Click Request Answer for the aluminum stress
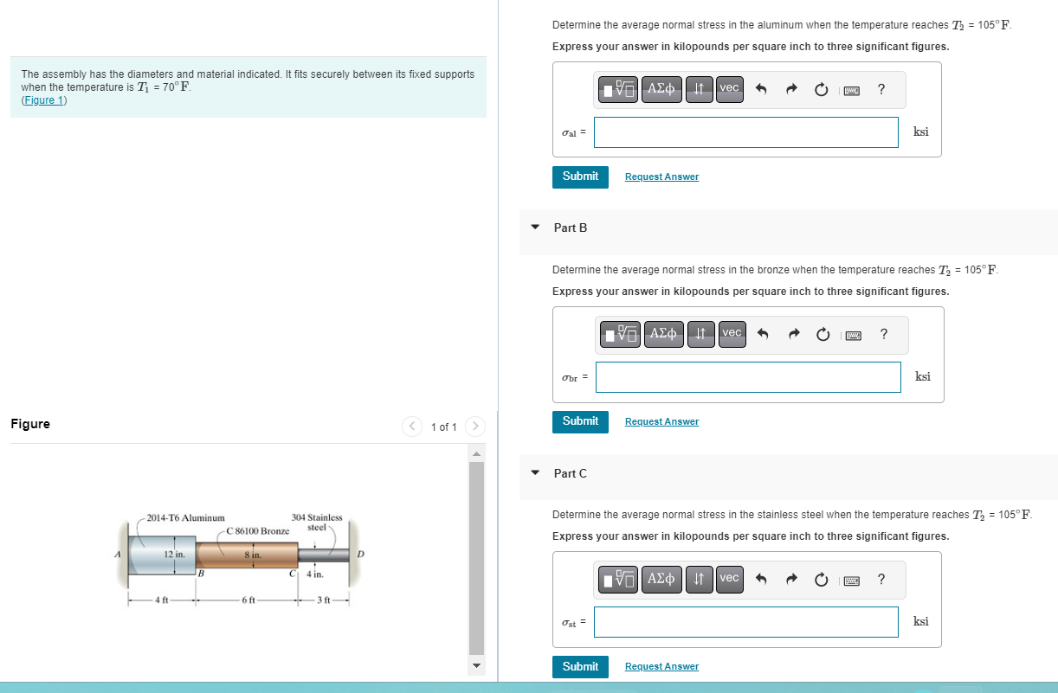Viewport: 1058px width, 693px height. coord(661,176)
